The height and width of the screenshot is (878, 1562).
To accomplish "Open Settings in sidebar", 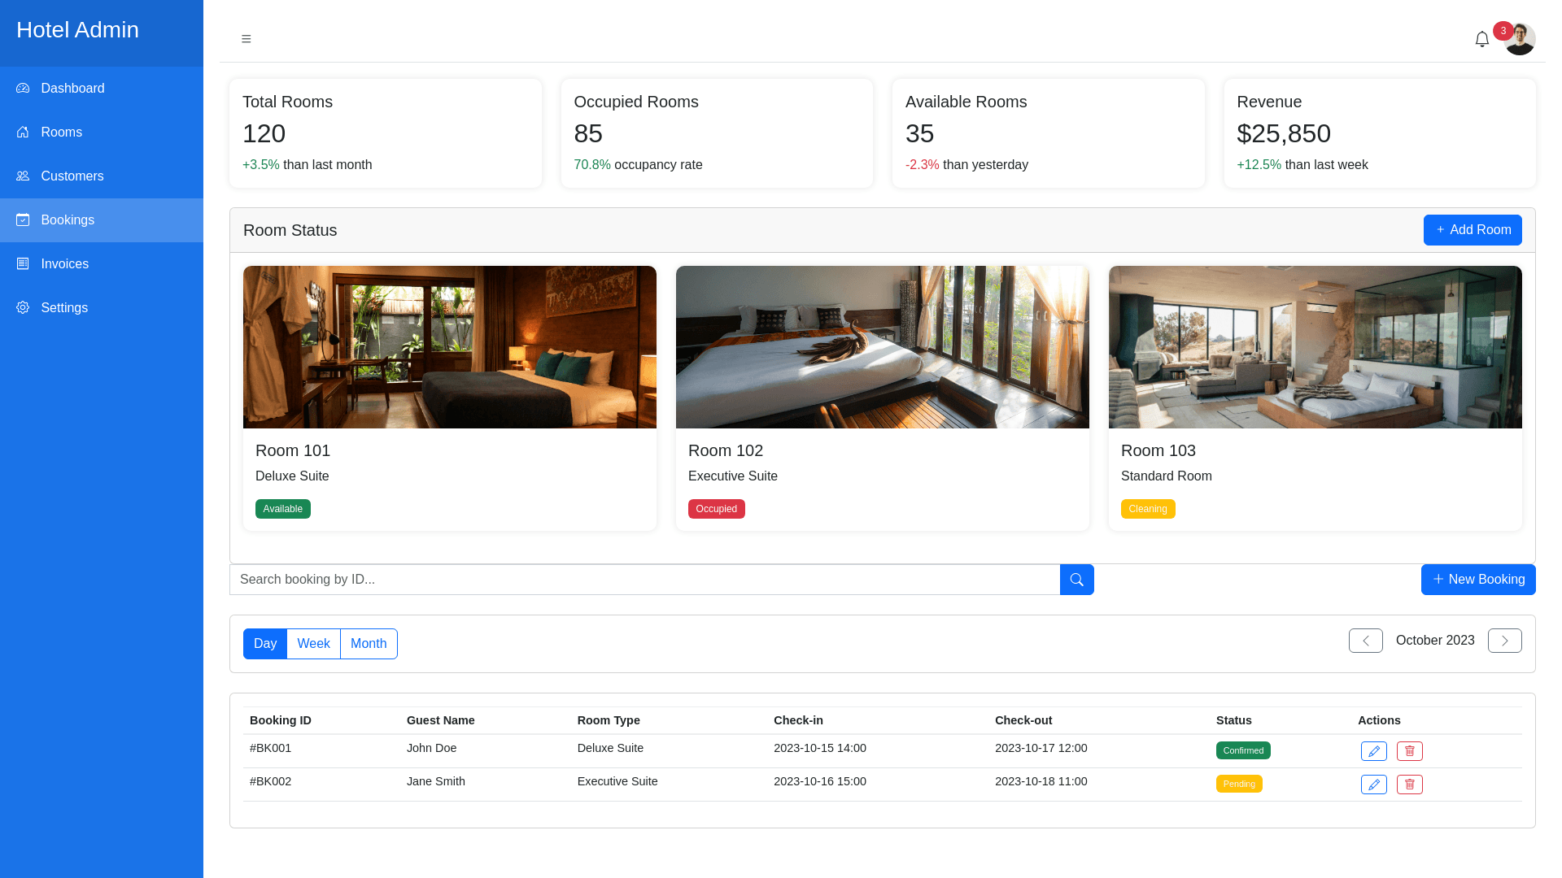I will (64, 308).
